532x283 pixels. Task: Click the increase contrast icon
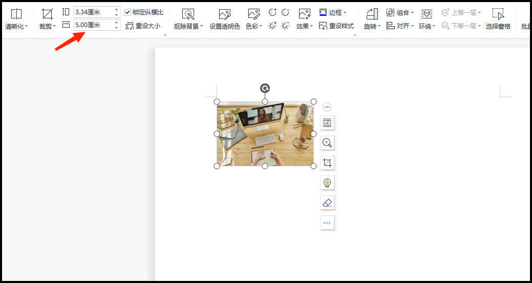(x=272, y=13)
